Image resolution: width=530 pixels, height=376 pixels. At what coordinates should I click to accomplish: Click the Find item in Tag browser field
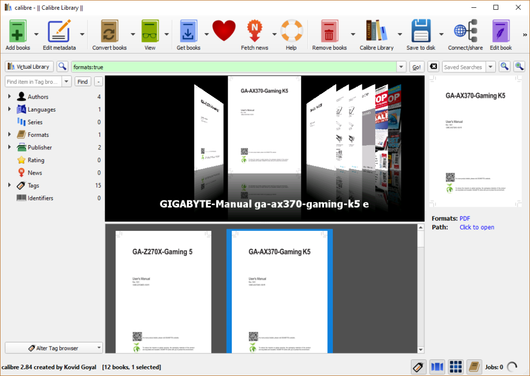tap(34, 82)
